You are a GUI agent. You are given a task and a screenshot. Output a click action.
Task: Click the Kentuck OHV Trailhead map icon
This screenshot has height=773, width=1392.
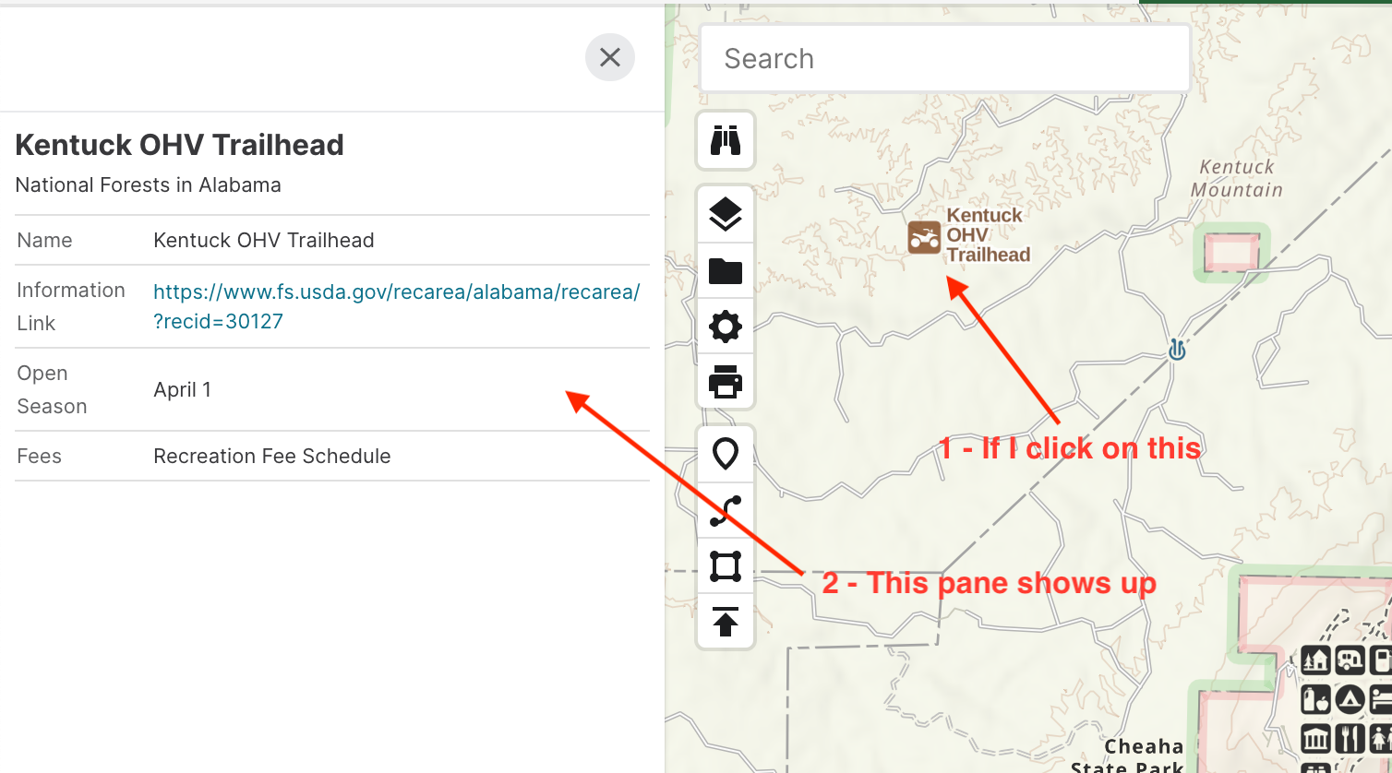click(924, 237)
